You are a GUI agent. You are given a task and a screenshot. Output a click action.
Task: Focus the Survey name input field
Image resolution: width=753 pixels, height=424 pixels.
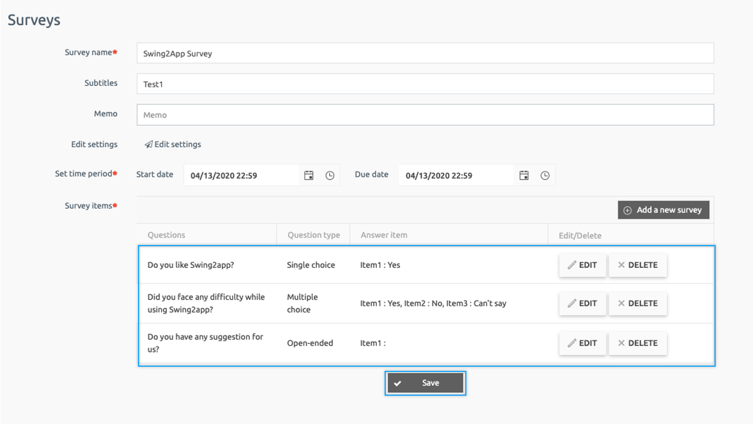tap(425, 53)
